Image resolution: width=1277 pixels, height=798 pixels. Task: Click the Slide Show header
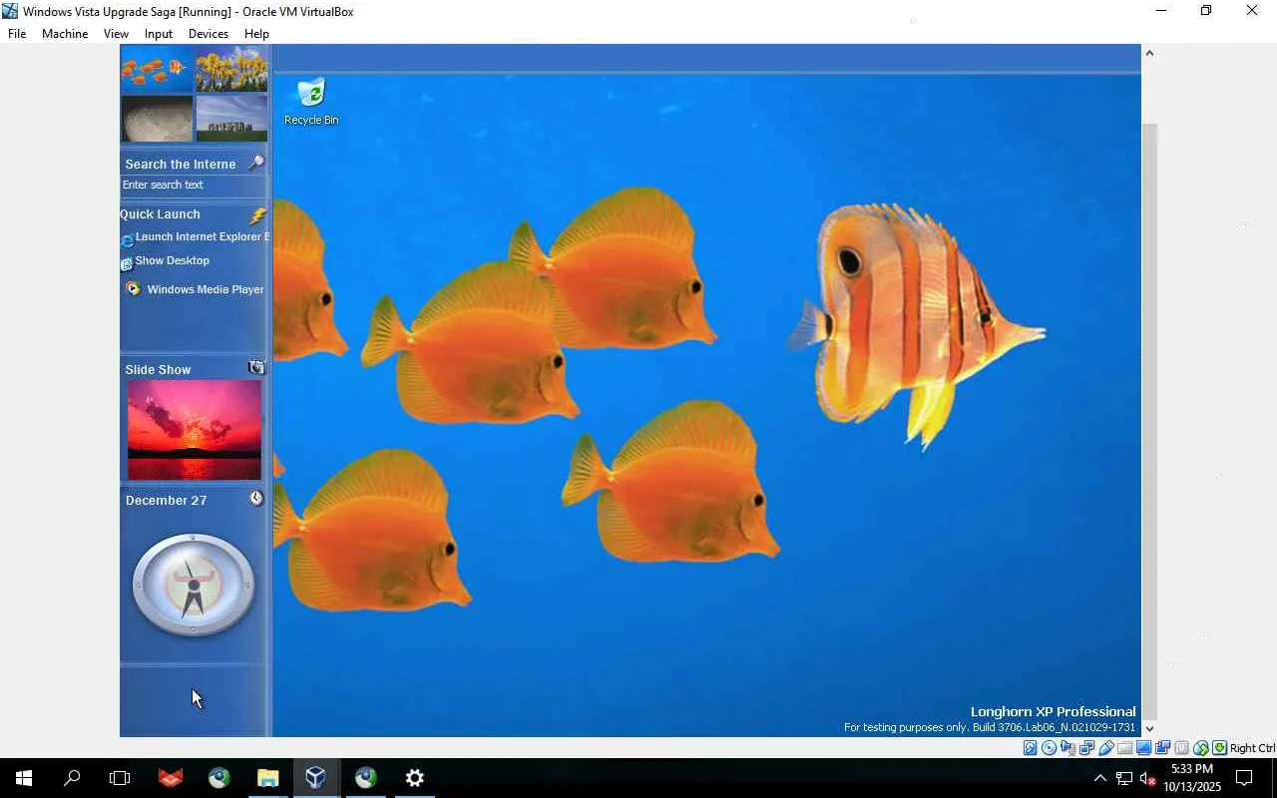click(158, 370)
